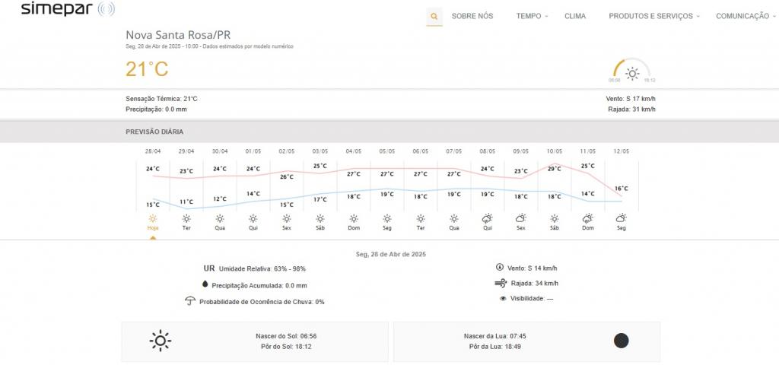Viewport: 779px width, 365px height.
Task: Click the umbrella rain probability icon
Action: tap(190, 301)
